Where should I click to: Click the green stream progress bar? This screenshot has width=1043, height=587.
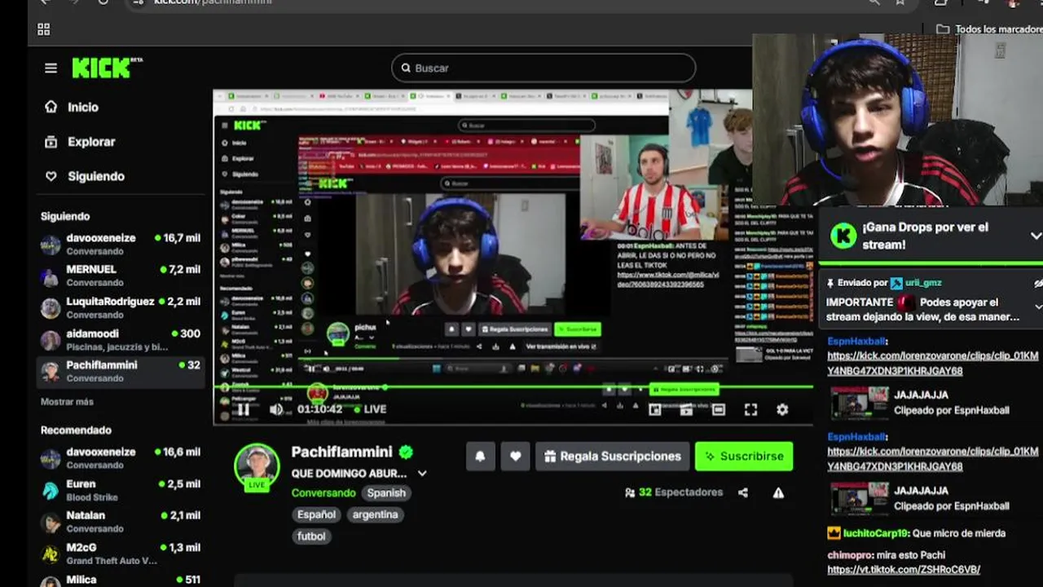513,386
